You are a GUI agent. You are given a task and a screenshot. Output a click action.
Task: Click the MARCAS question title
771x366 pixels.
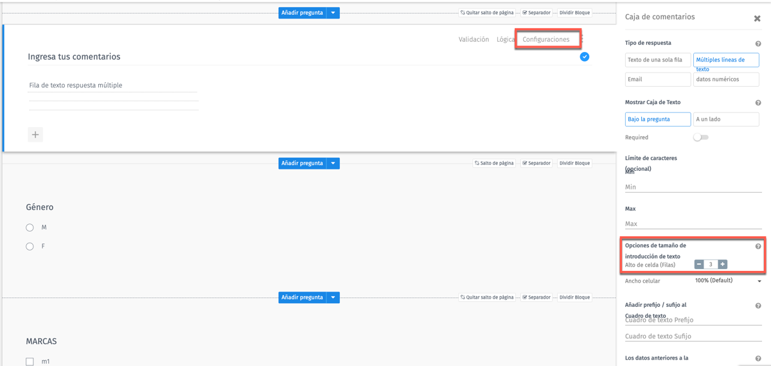pyautogui.click(x=41, y=342)
